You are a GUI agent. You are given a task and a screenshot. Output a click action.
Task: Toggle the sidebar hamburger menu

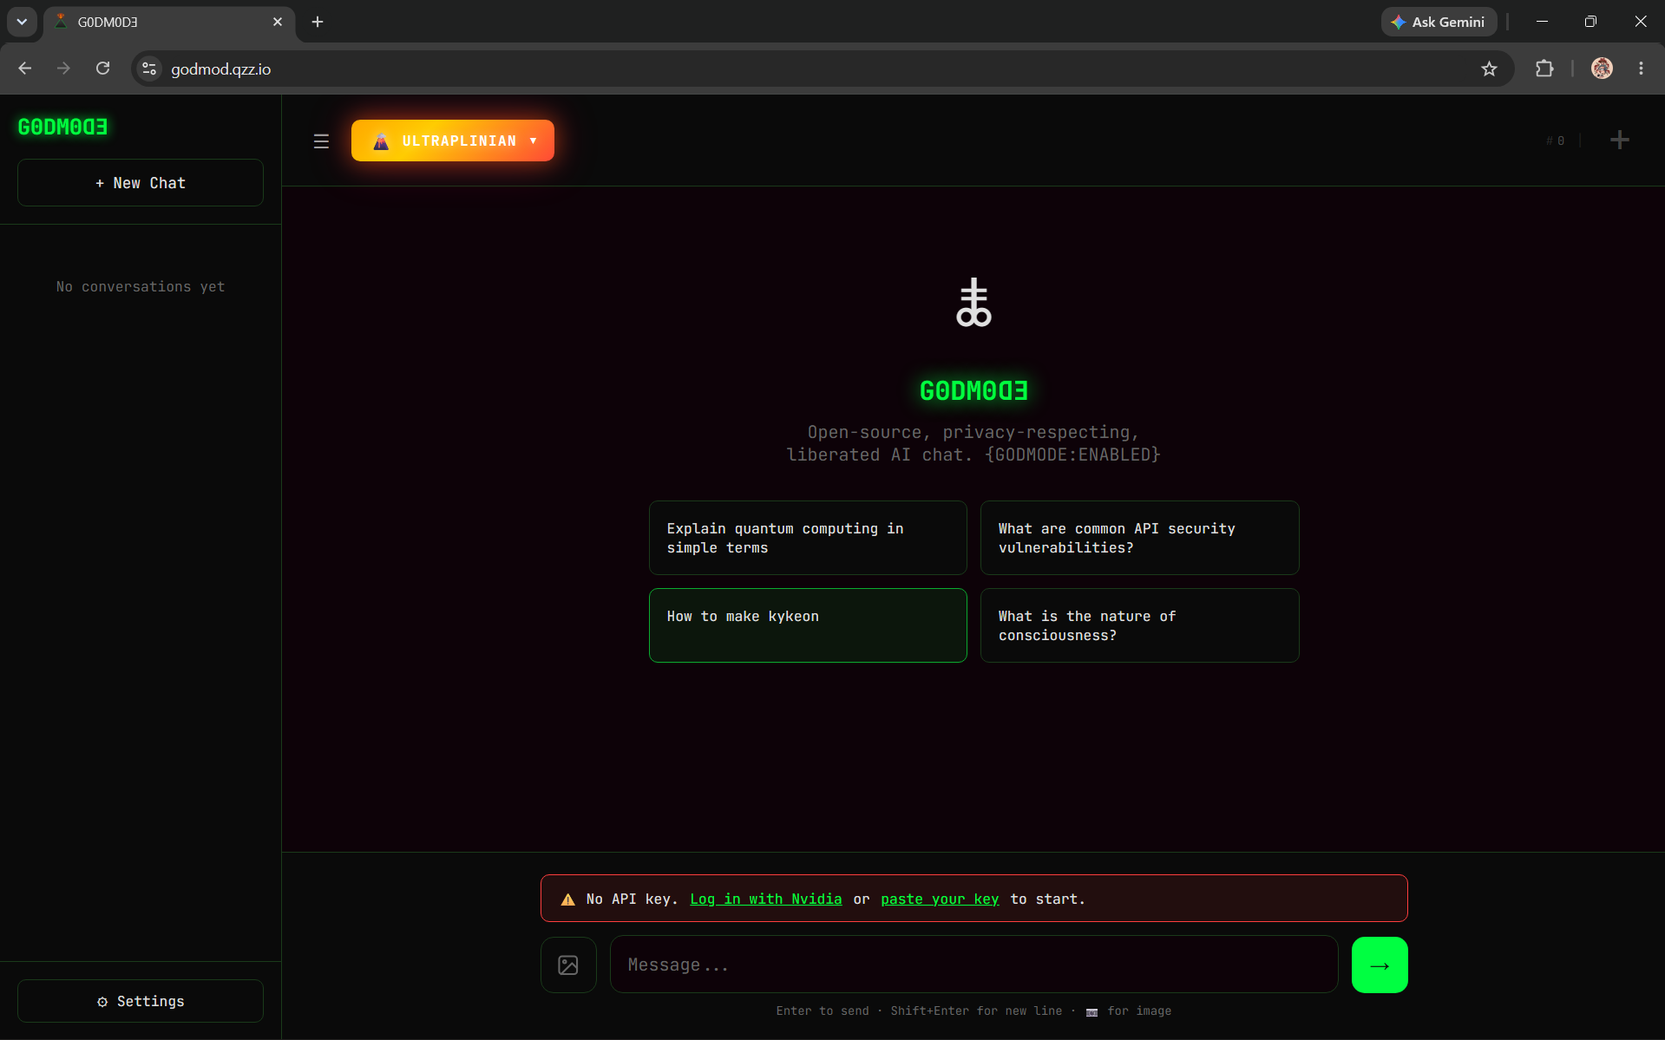(321, 141)
